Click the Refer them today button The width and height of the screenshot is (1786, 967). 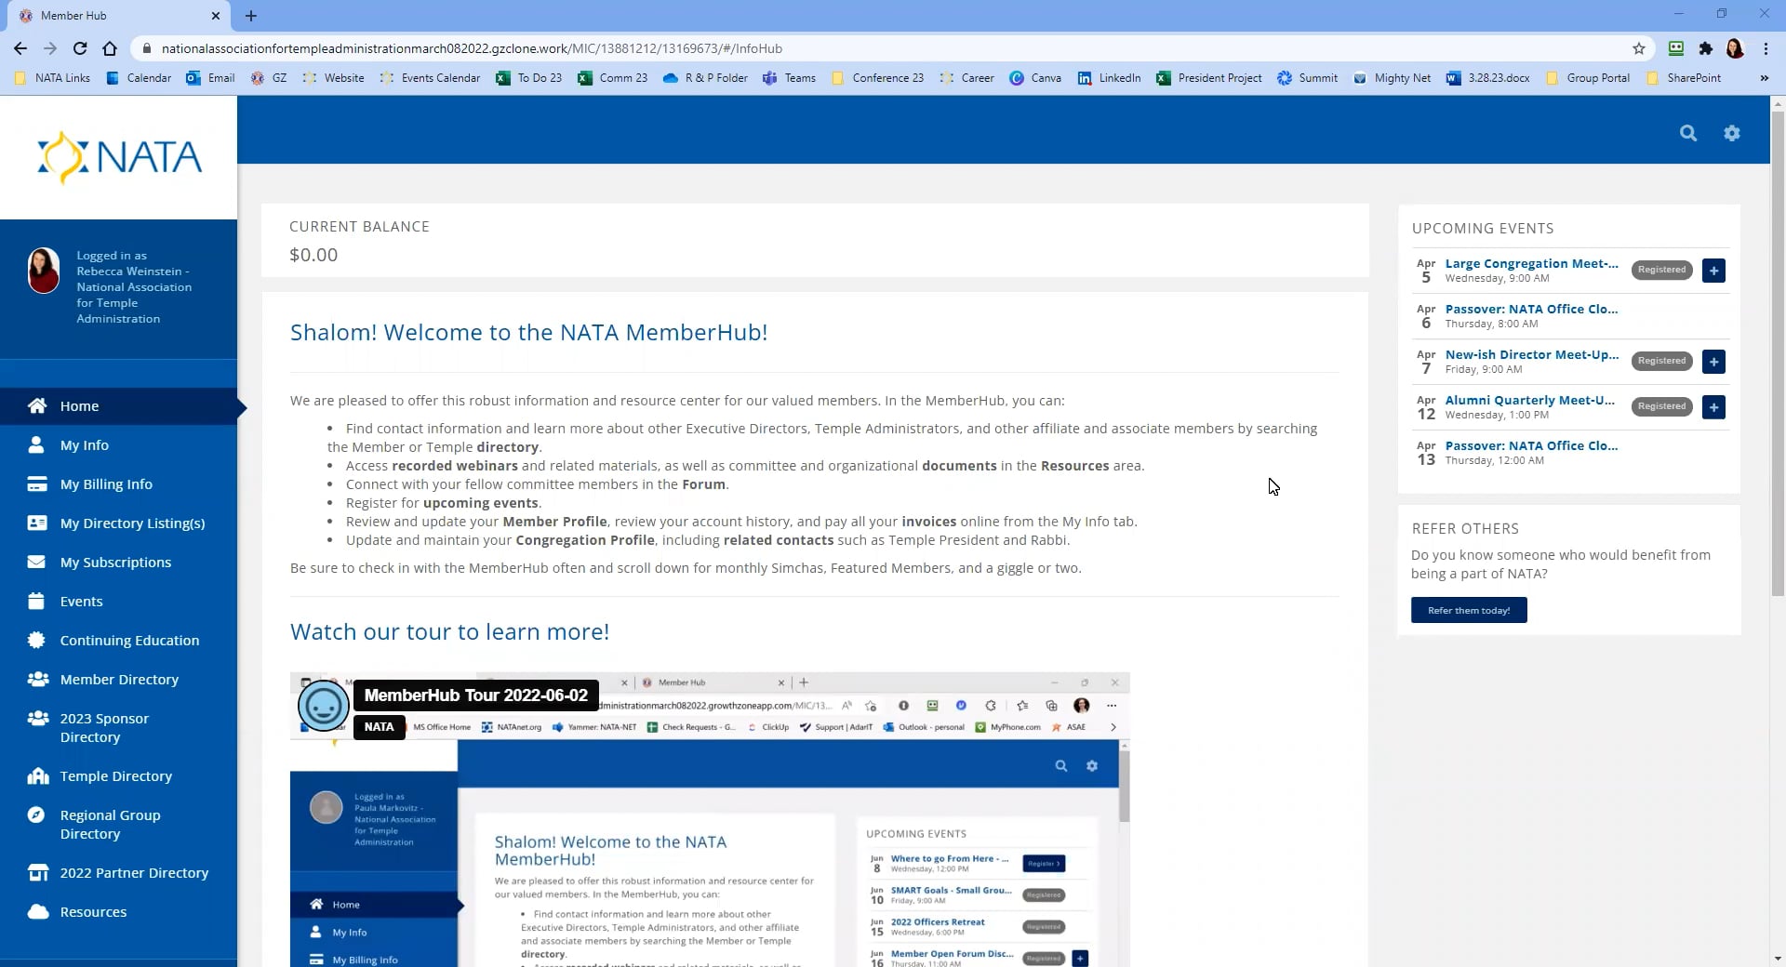[1468, 610]
